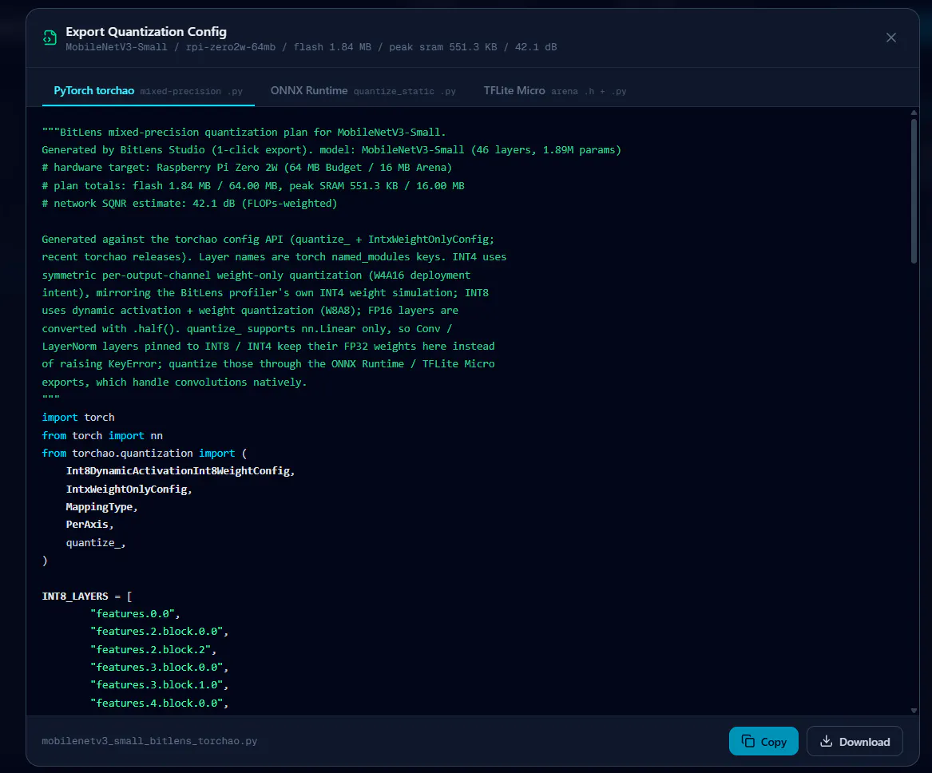Click the 'MappingType,' import line
The width and height of the screenshot is (932, 773).
coord(101,507)
